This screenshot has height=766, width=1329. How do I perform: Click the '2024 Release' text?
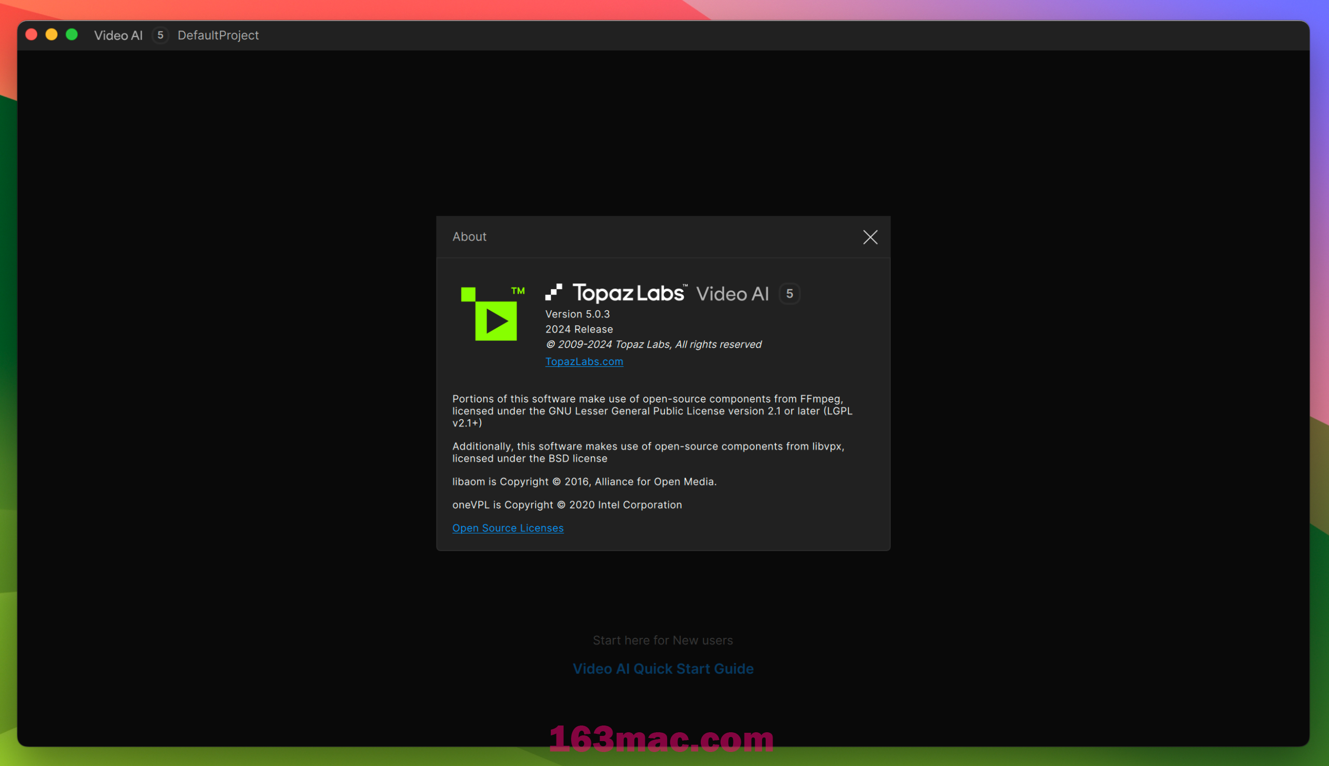tap(579, 330)
